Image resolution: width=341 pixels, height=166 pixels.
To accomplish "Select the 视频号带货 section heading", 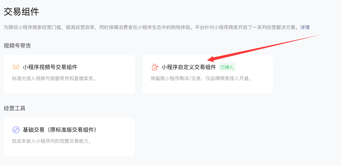I will pos(17,46).
